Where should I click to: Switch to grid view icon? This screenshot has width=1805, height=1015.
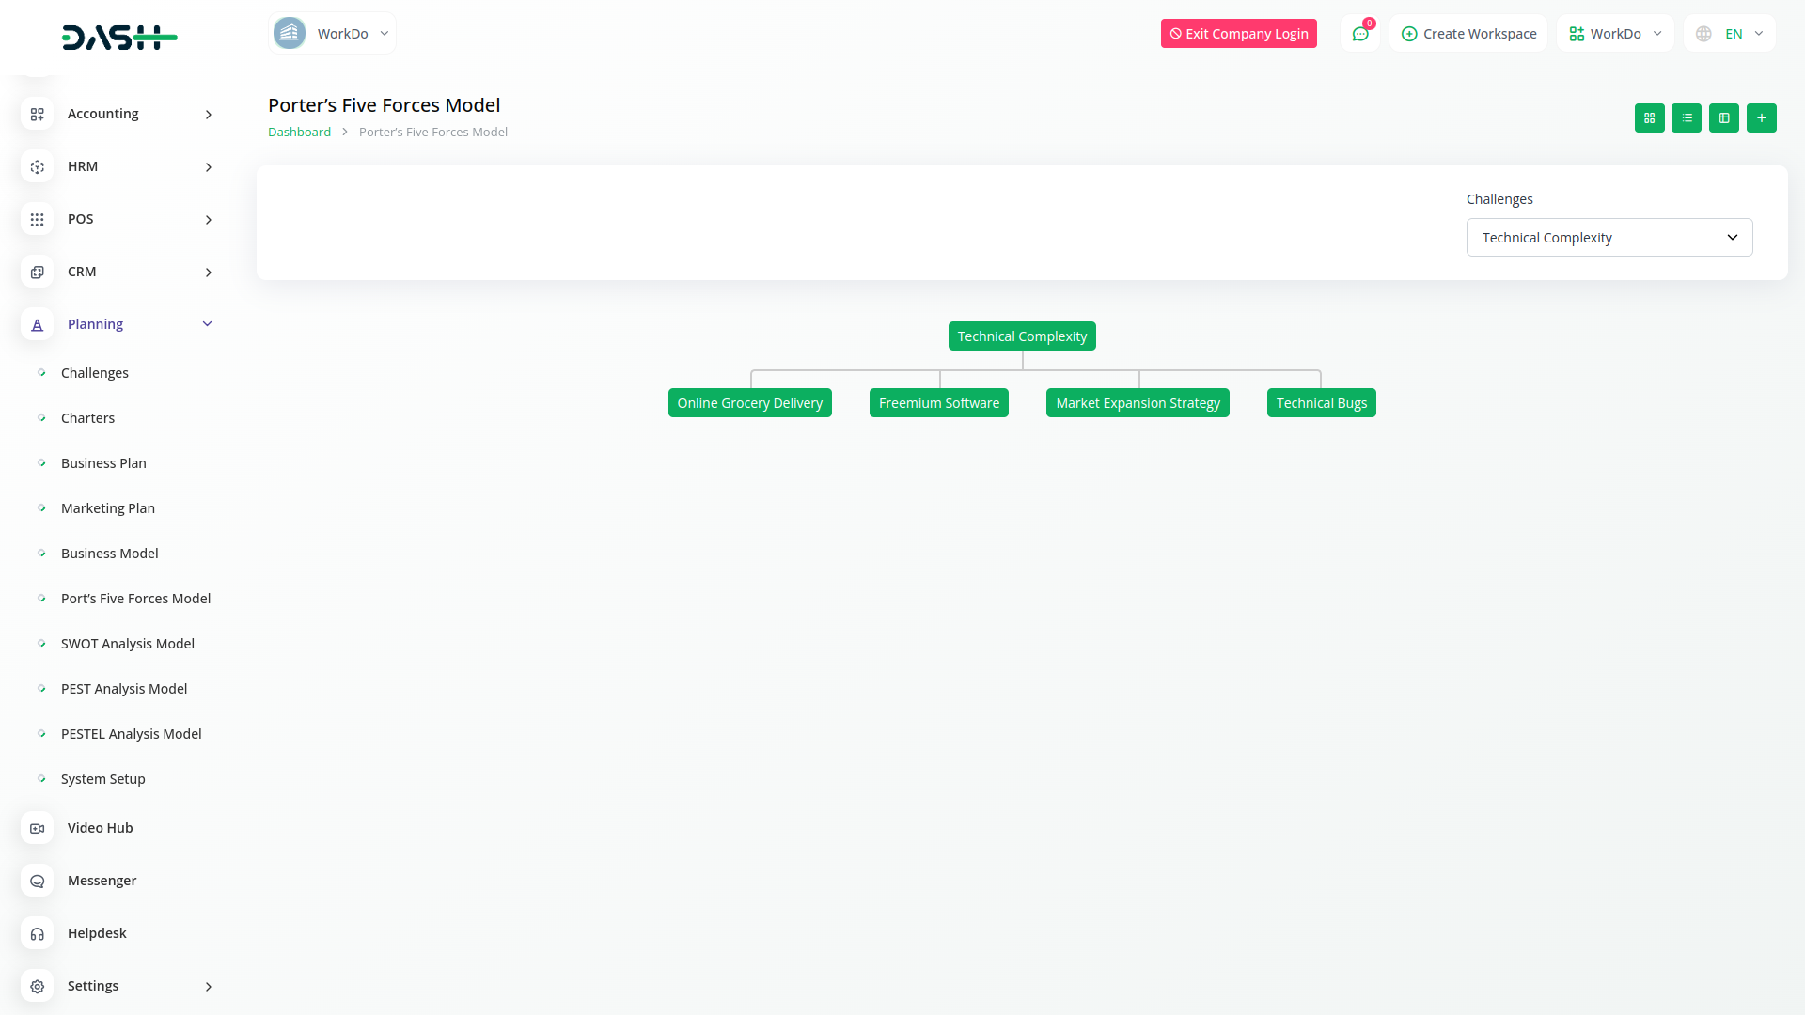[x=1649, y=117]
